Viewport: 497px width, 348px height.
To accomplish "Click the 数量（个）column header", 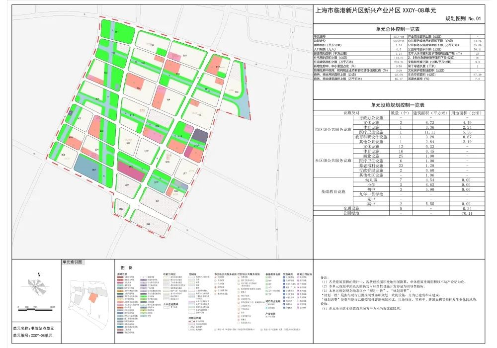I will 400,113.
